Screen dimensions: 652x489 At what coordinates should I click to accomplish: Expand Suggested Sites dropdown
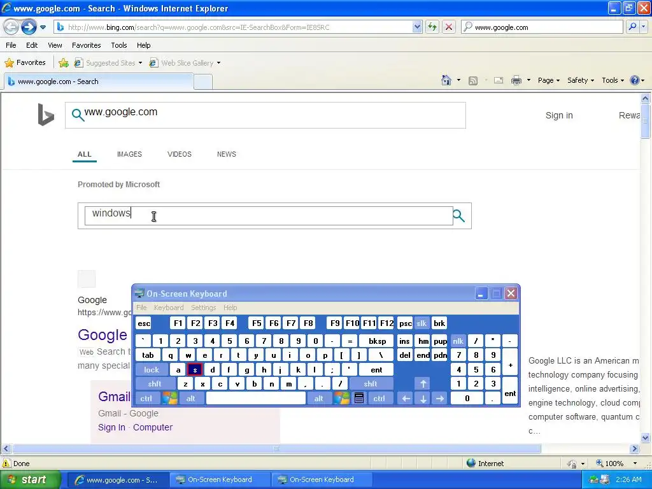click(140, 63)
